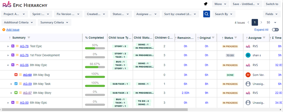Click the blue search magnifier button
283x112 pixels.
tap(207, 14)
